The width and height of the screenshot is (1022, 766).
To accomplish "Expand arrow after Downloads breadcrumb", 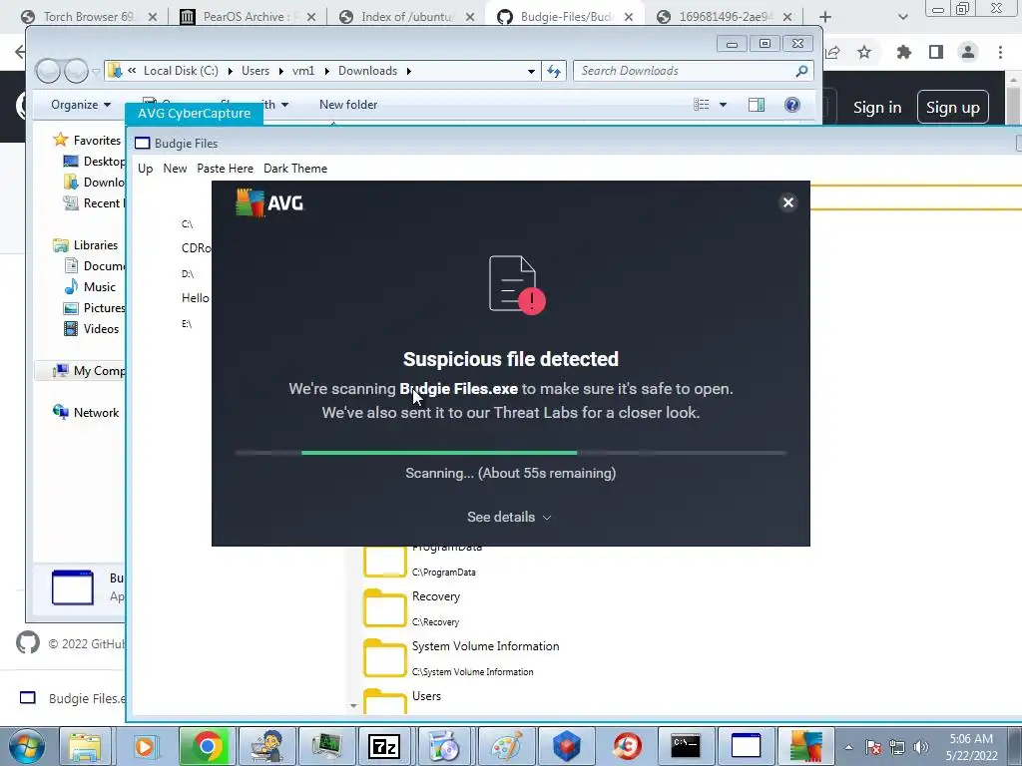I will pyautogui.click(x=408, y=71).
